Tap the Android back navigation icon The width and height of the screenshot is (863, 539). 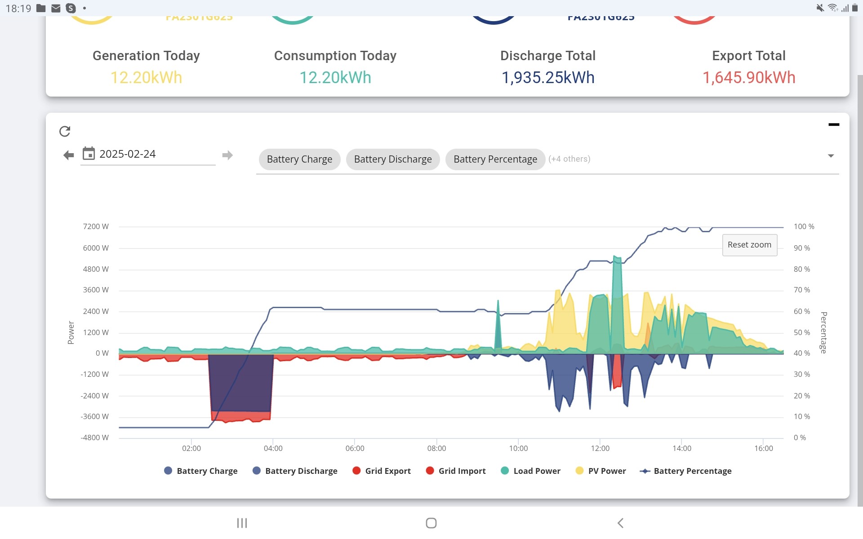pos(620,523)
